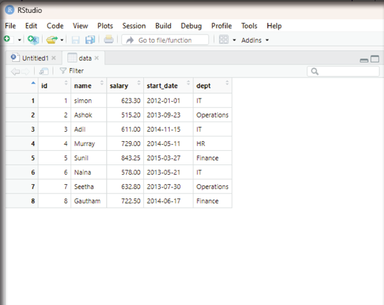The image size is (384, 305).
Task: Click the Create a Project icon
Action: pyautogui.click(x=33, y=39)
